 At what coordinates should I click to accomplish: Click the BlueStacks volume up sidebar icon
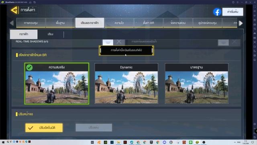(255, 11)
